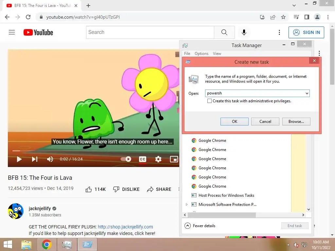Open the Chrome tab search chevron
This screenshot has height=251, width=335.
pos(294,6)
